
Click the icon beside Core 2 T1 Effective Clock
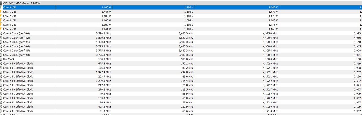point(1,85)
